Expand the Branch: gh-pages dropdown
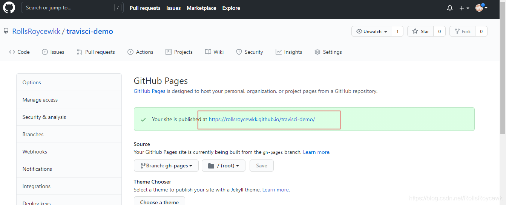506x205 pixels. (x=166, y=166)
